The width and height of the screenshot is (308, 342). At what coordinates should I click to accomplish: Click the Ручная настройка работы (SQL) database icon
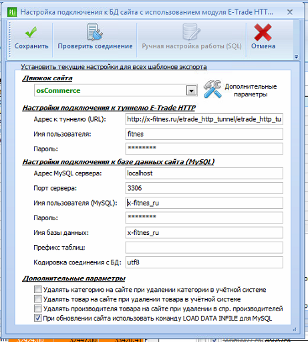(191, 32)
